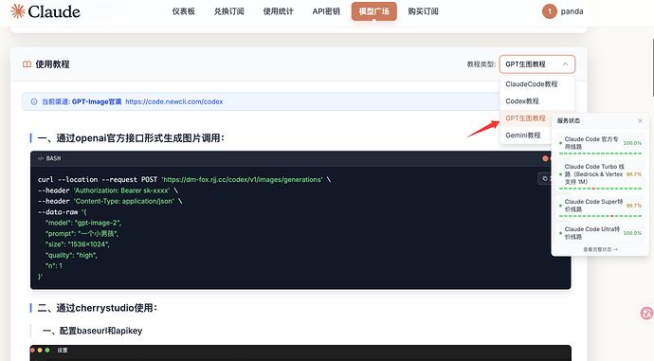Click the 100.0% value for 官方专用线路

[632, 143]
